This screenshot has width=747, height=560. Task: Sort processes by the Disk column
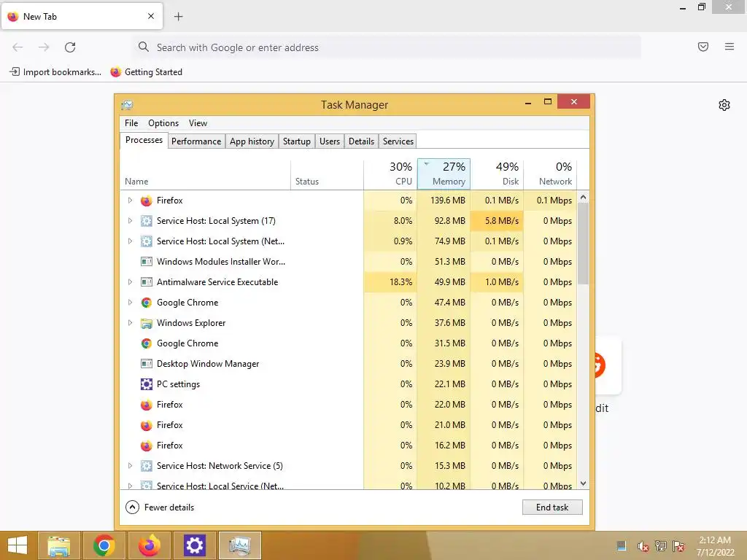click(x=497, y=174)
